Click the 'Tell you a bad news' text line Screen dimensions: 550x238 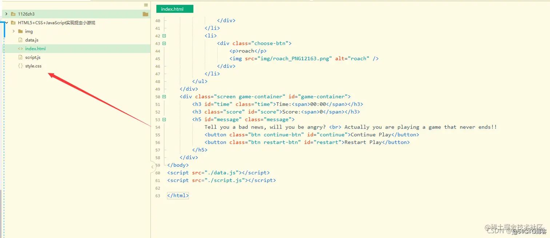(351, 127)
